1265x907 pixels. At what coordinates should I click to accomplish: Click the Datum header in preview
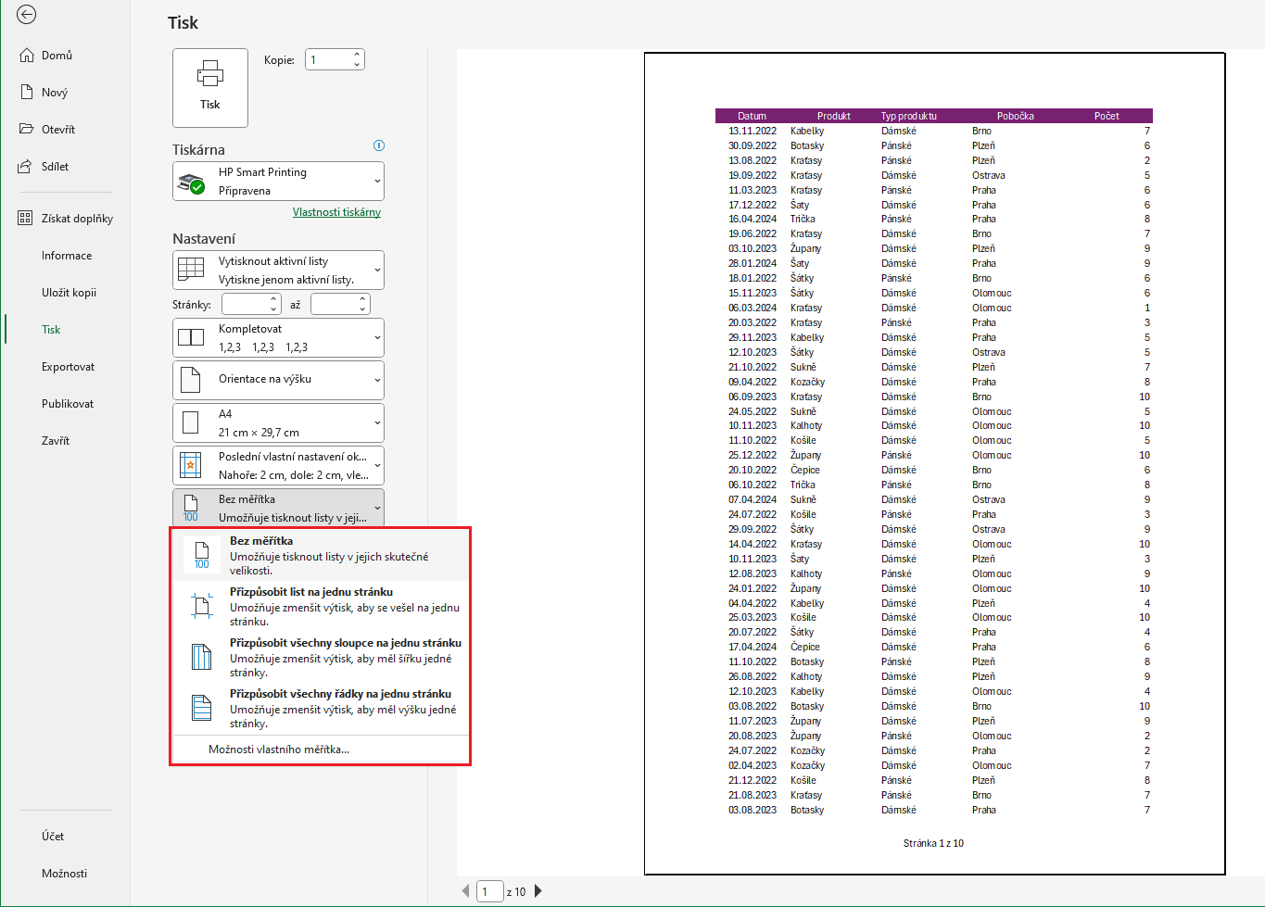coord(753,116)
